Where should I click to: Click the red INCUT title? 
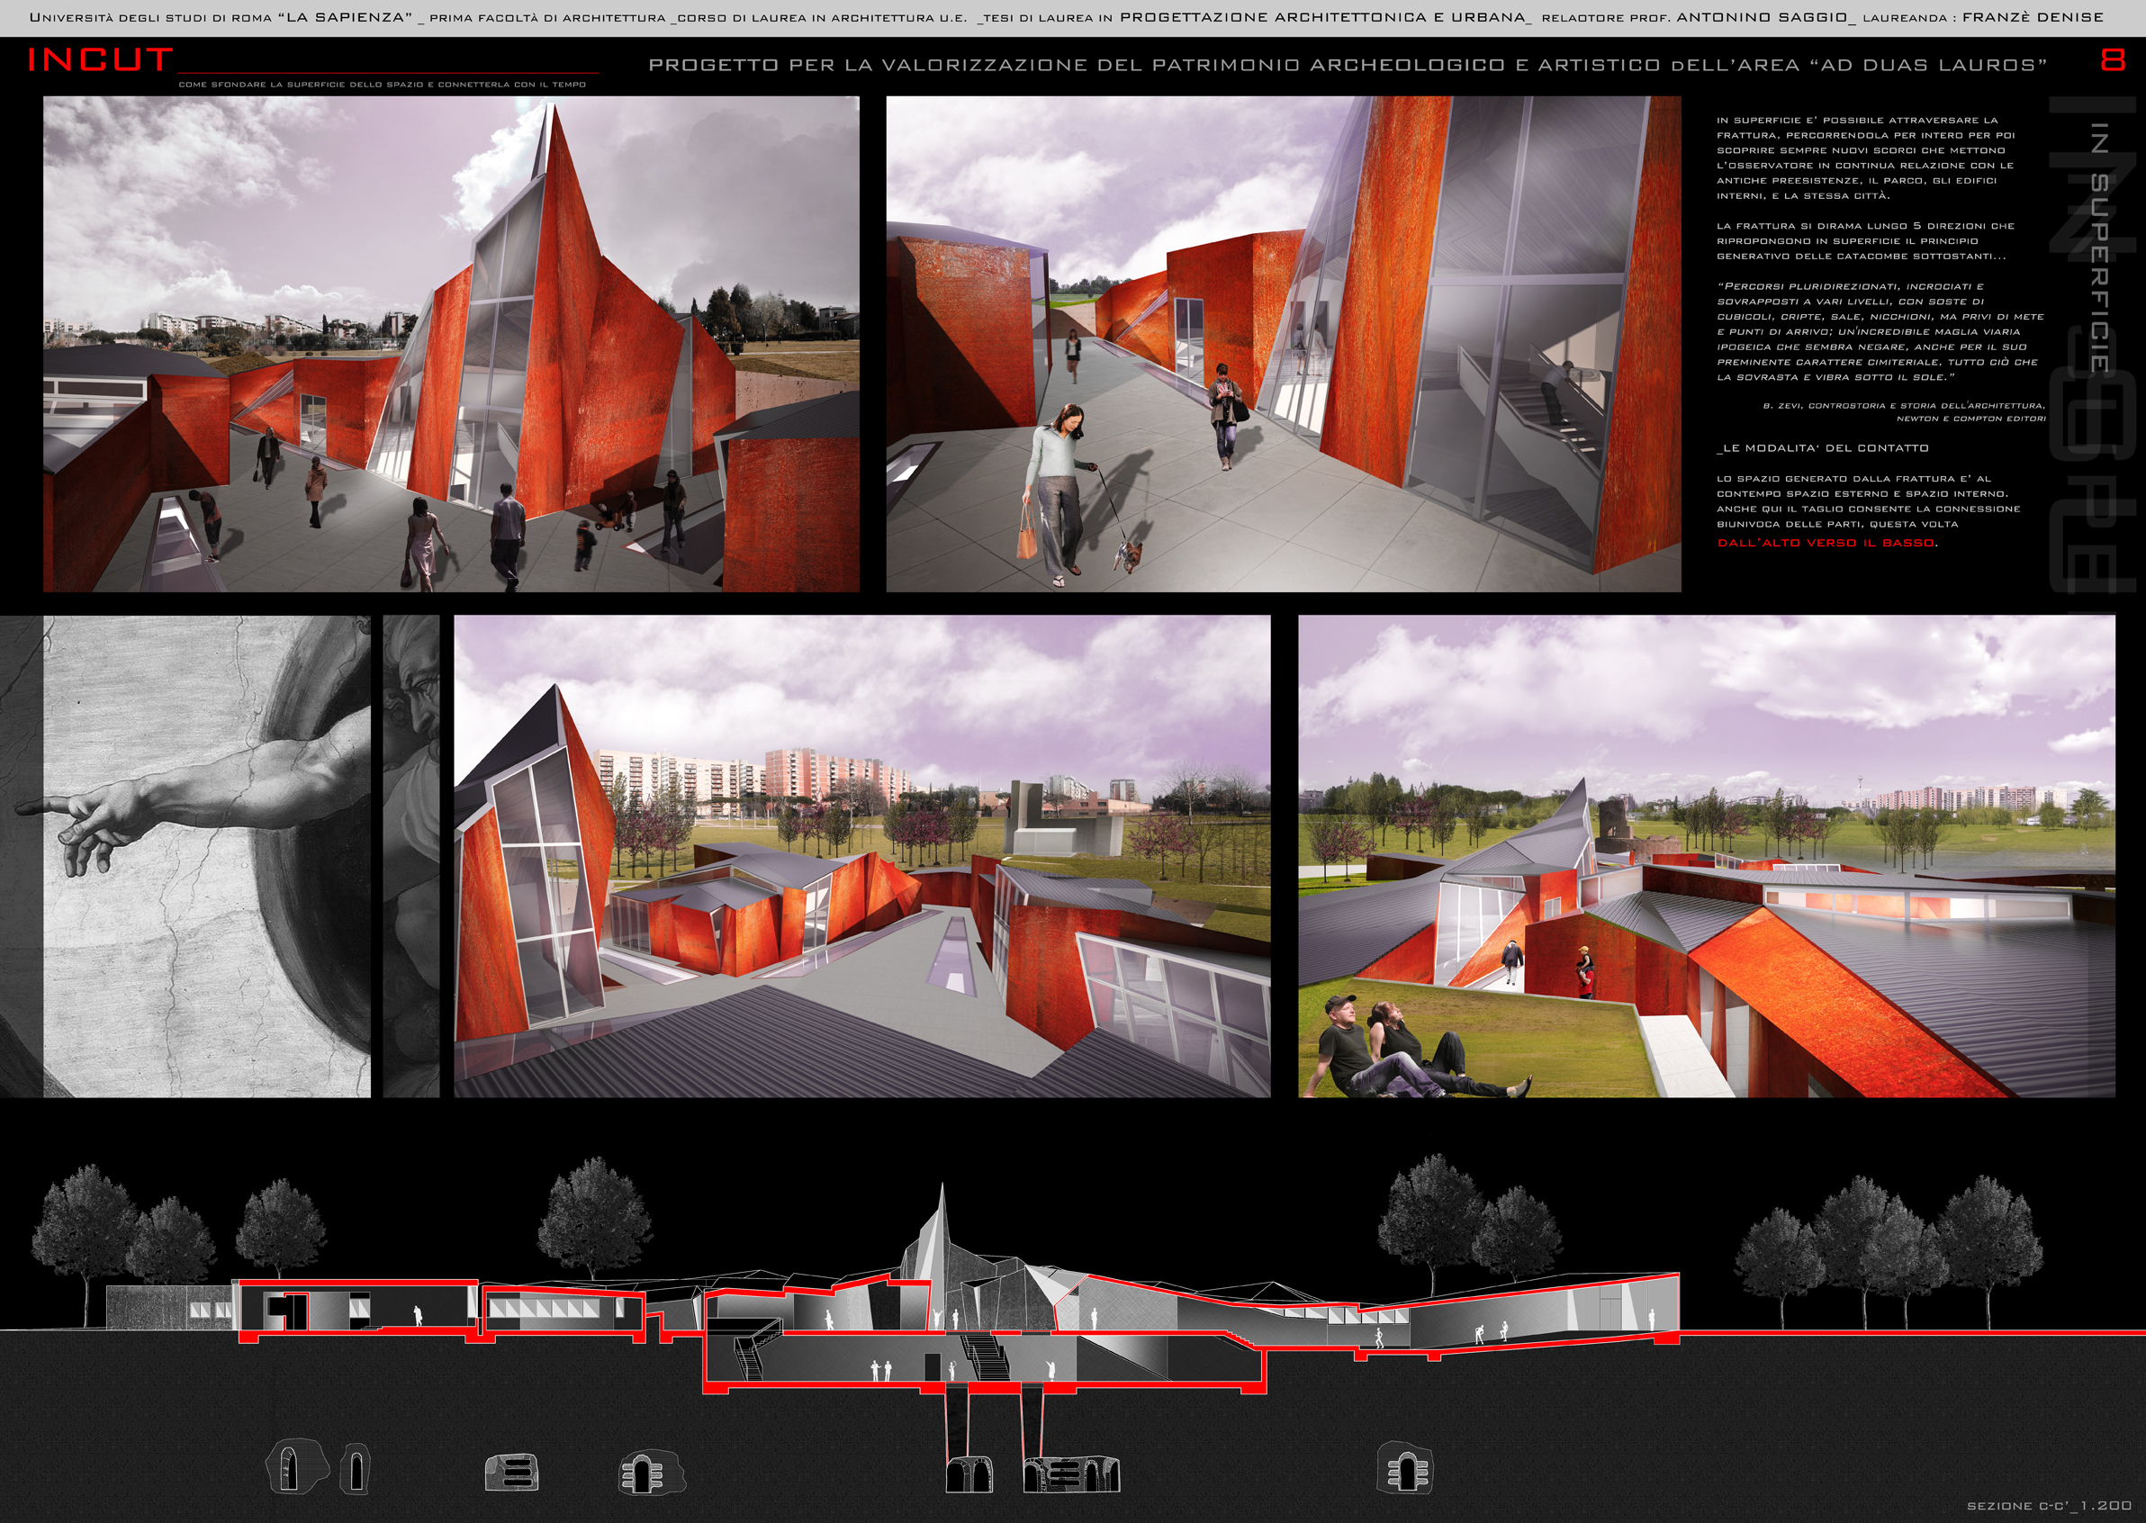100,60
